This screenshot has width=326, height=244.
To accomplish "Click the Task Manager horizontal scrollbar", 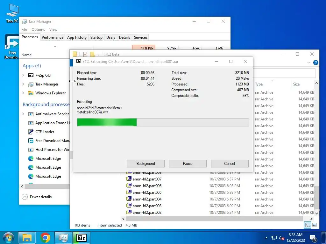I will pyautogui.click(x=47, y=186).
